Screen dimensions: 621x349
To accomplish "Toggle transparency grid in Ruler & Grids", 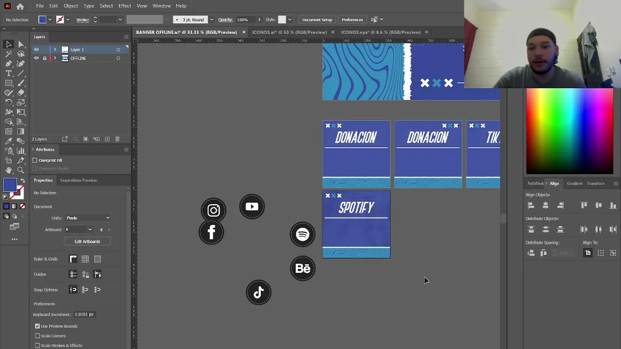I will point(98,259).
